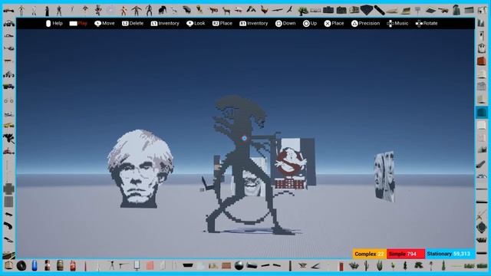Image resolution: width=491 pixels, height=276 pixels.
Task: Click the orange Complex 22 counter
Action: (370, 254)
